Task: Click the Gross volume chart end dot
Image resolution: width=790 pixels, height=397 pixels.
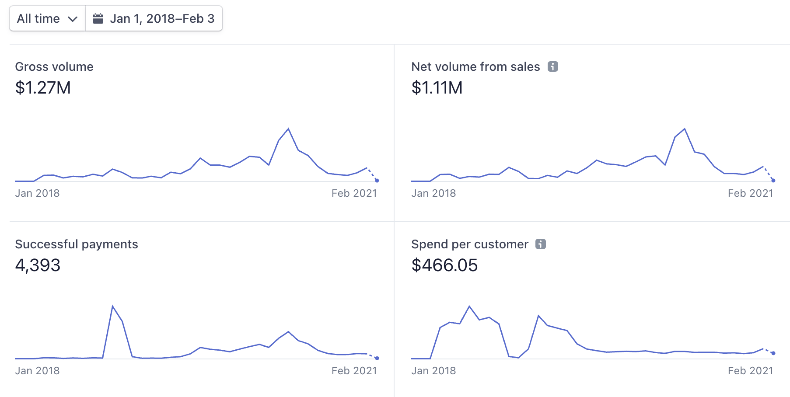Action: [x=377, y=180]
